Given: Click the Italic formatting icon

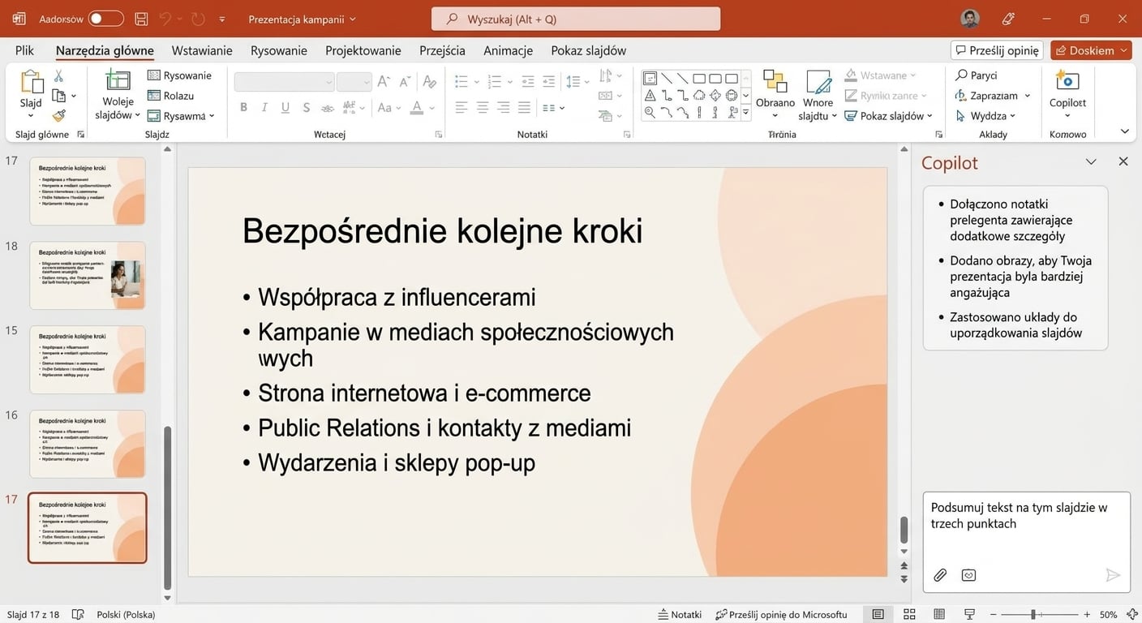Looking at the screenshot, I should pos(264,107).
